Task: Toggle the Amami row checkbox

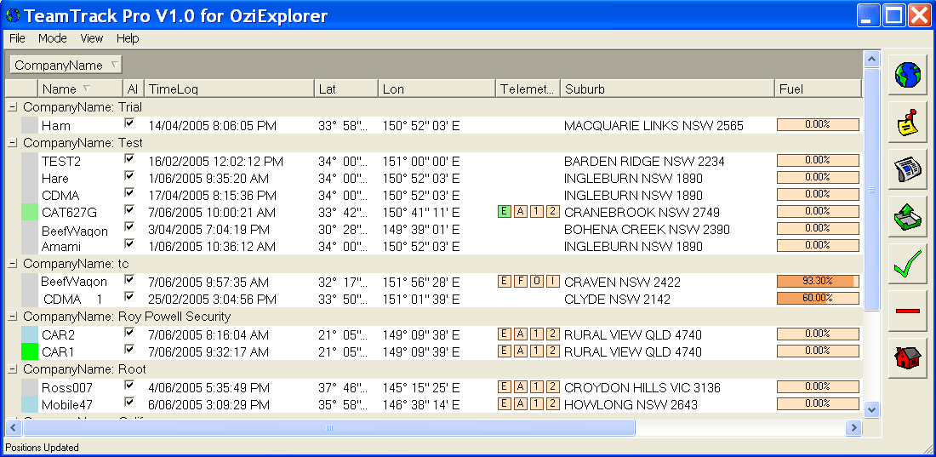Action: (129, 243)
